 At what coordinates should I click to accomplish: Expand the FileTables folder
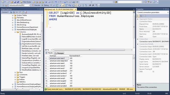tap(13, 18)
